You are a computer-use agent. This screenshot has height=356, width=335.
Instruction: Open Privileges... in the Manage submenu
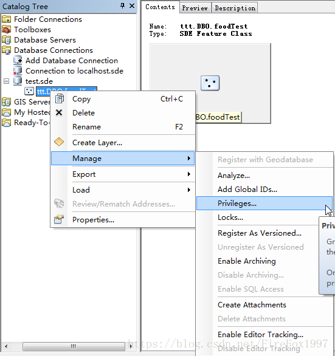pyautogui.click(x=264, y=203)
